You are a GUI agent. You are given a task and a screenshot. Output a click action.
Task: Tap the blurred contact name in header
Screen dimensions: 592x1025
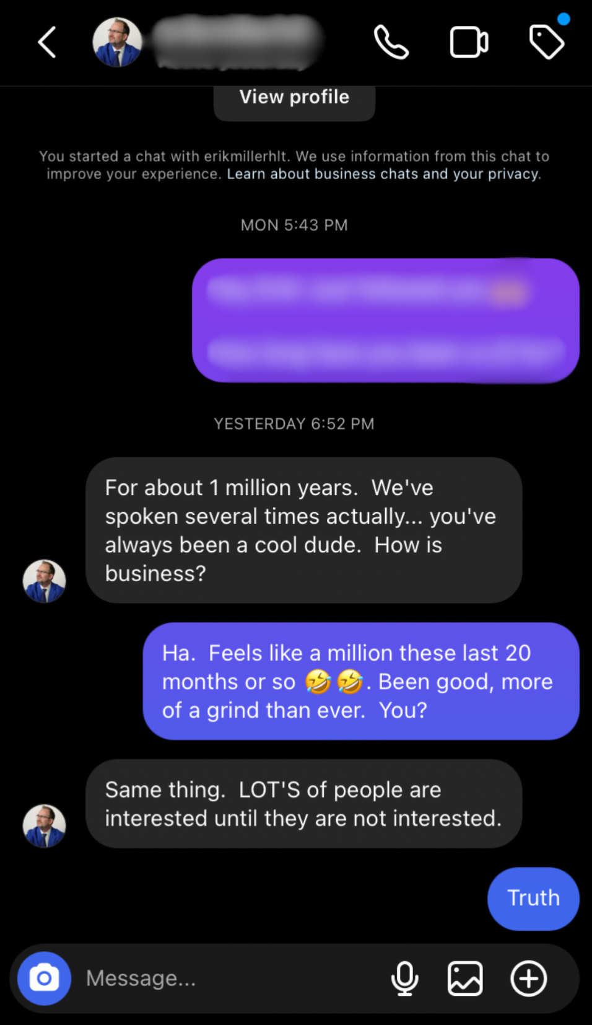pyautogui.click(x=238, y=42)
